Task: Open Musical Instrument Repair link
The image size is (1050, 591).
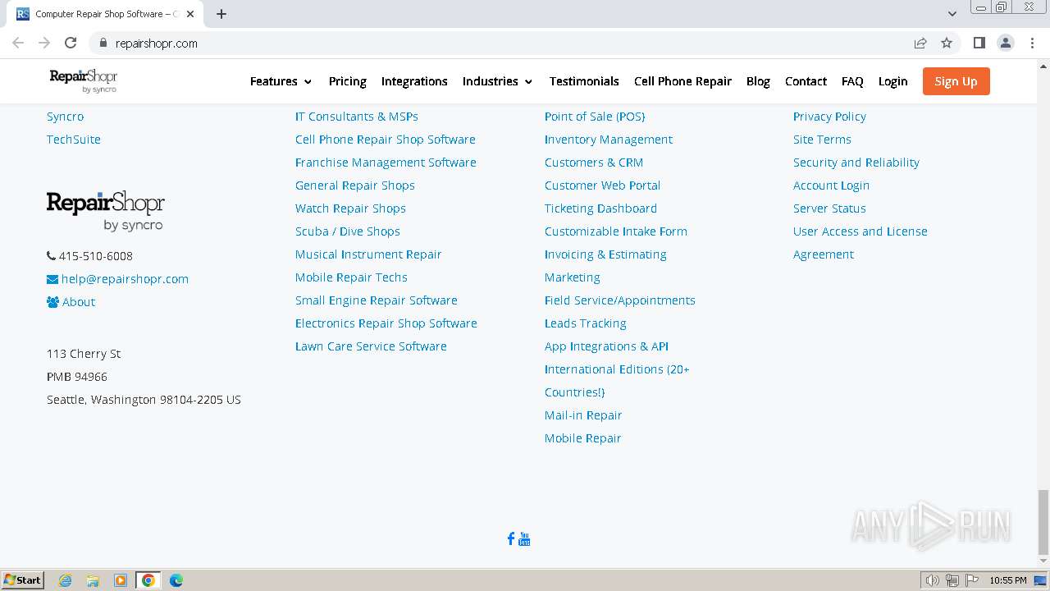Action: tap(368, 254)
